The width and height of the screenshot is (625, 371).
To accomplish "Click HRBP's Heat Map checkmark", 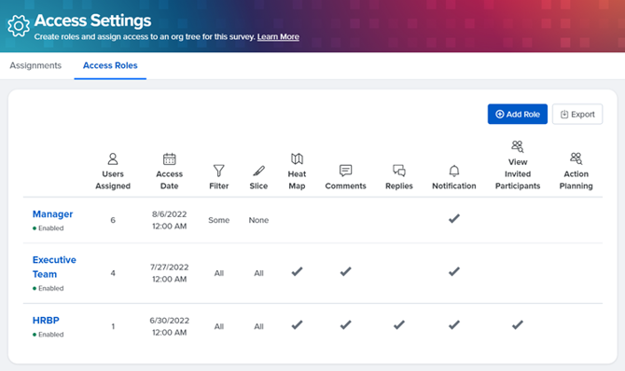I will (x=297, y=325).
